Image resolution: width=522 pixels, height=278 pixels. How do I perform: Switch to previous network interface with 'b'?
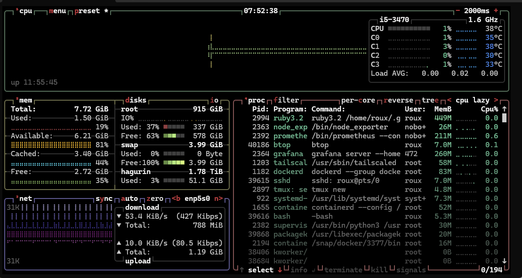(x=176, y=199)
